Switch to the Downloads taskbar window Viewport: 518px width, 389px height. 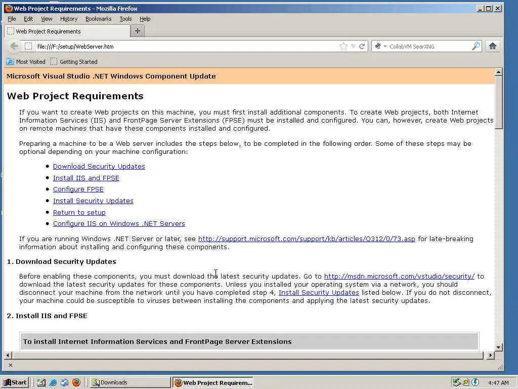tap(130, 382)
